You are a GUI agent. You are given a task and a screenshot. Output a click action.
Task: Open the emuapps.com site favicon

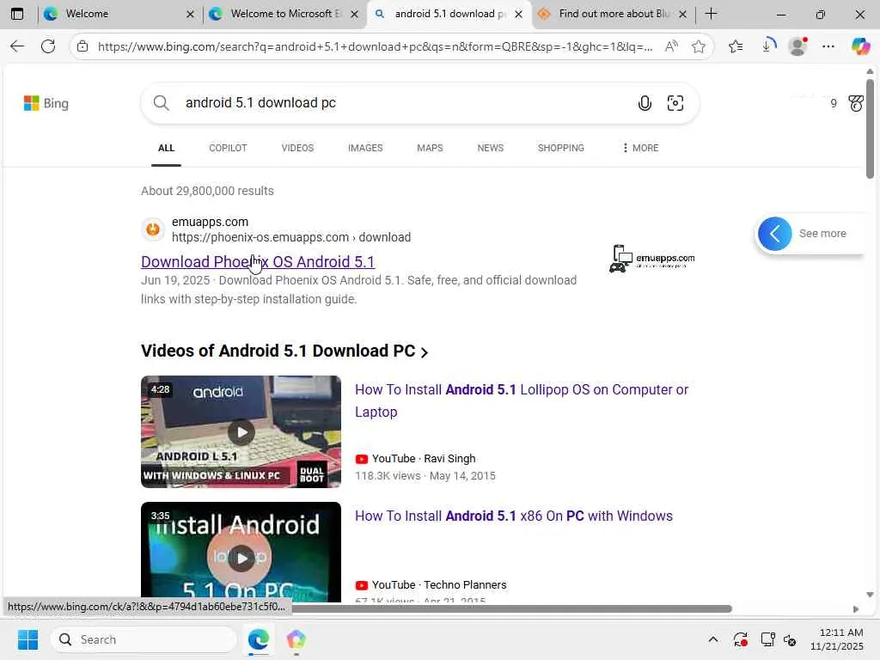click(153, 229)
